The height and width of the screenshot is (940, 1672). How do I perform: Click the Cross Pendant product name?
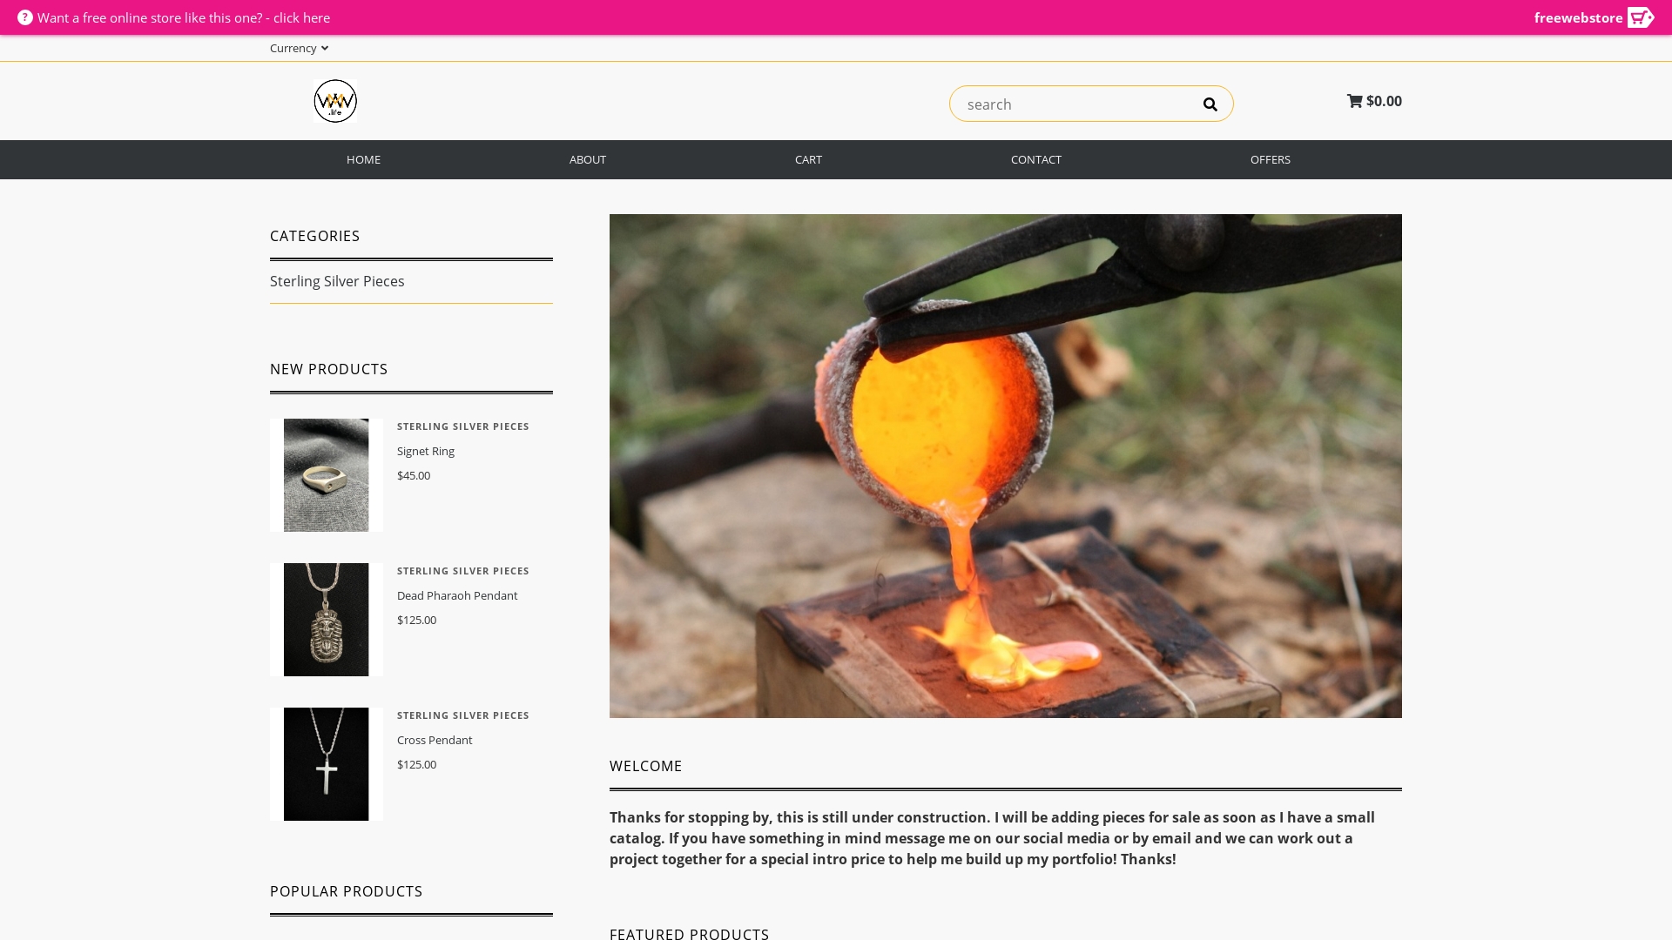(435, 740)
